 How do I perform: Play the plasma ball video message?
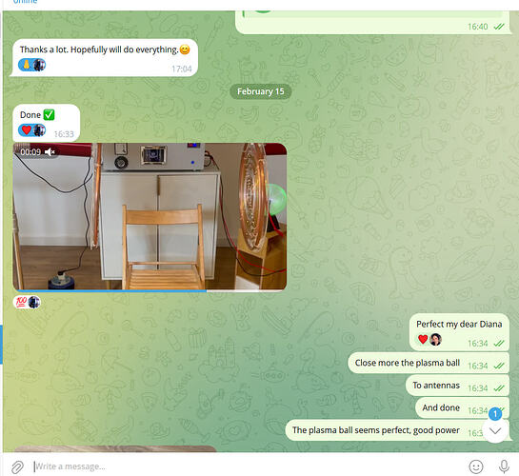pyautogui.click(x=150, y=216)
